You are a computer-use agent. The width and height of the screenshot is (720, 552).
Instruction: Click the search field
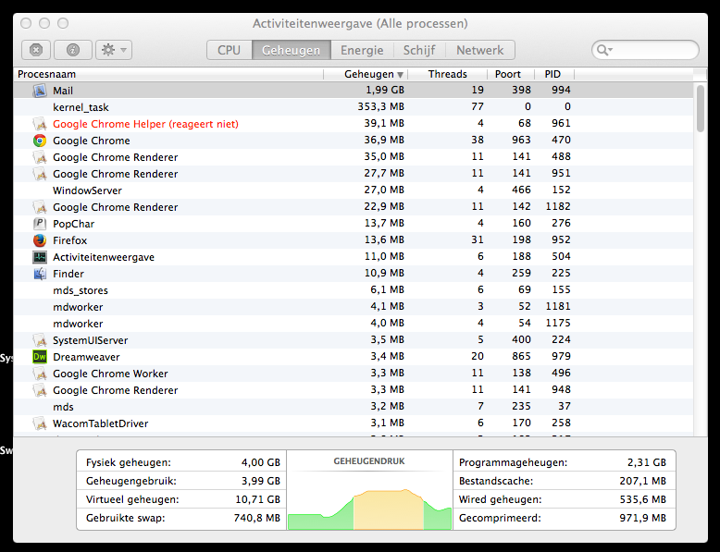pyautogui.click(x=645, y=50)
